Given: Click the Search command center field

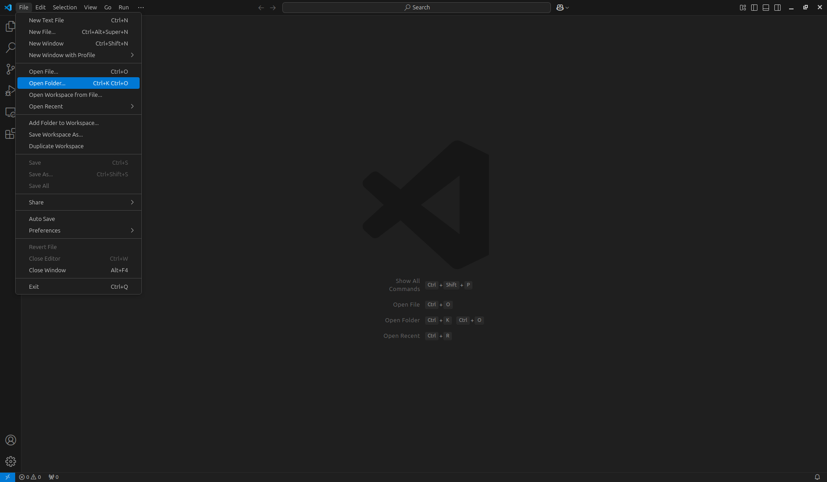Looking at the screenshot, I should [x=417, y=8].
